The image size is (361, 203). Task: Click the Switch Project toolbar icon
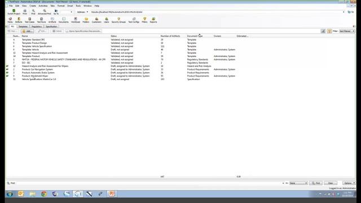14,12
